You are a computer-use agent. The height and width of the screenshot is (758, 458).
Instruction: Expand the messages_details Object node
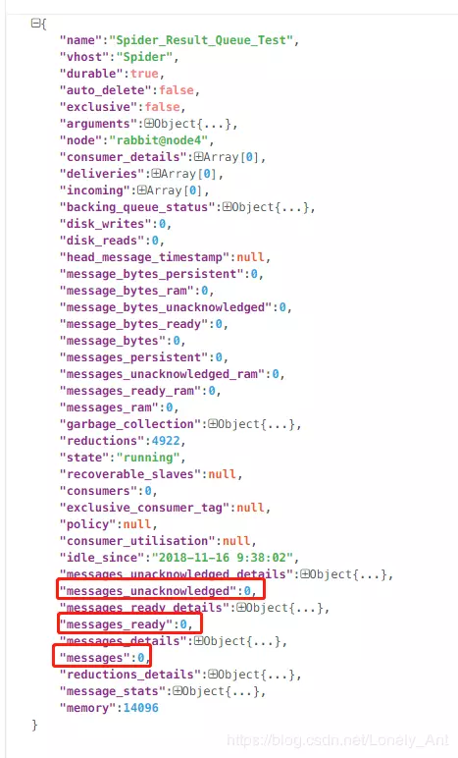pyautogui.click(x=198, y=641)
